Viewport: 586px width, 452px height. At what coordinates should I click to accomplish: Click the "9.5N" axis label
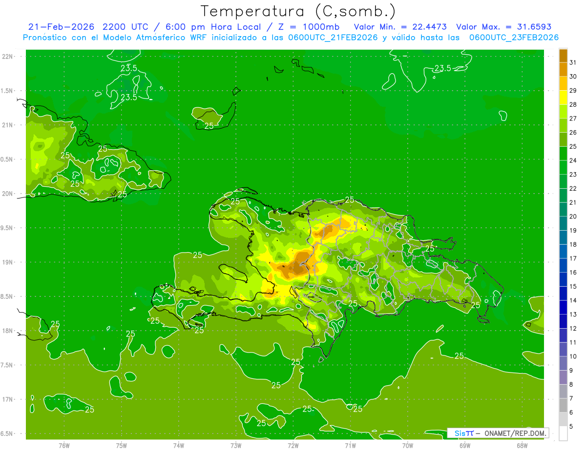[7, 228]
